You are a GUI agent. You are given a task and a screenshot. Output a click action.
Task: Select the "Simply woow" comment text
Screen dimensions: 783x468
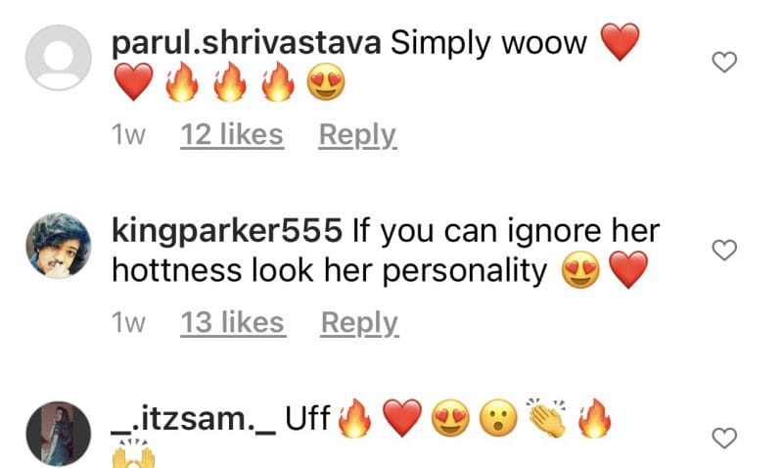pyautogui.click(x=488, y=43)
